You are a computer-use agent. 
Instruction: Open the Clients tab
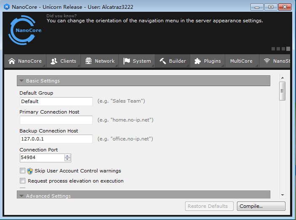(63, 61)
